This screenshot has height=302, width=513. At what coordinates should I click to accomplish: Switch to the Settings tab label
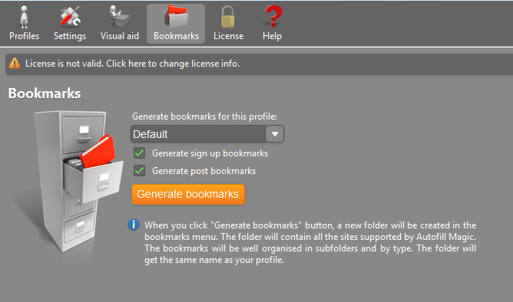(x=70, y=36)
